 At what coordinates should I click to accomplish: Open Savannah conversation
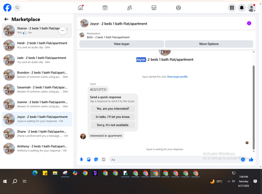(x=37, y=90)
